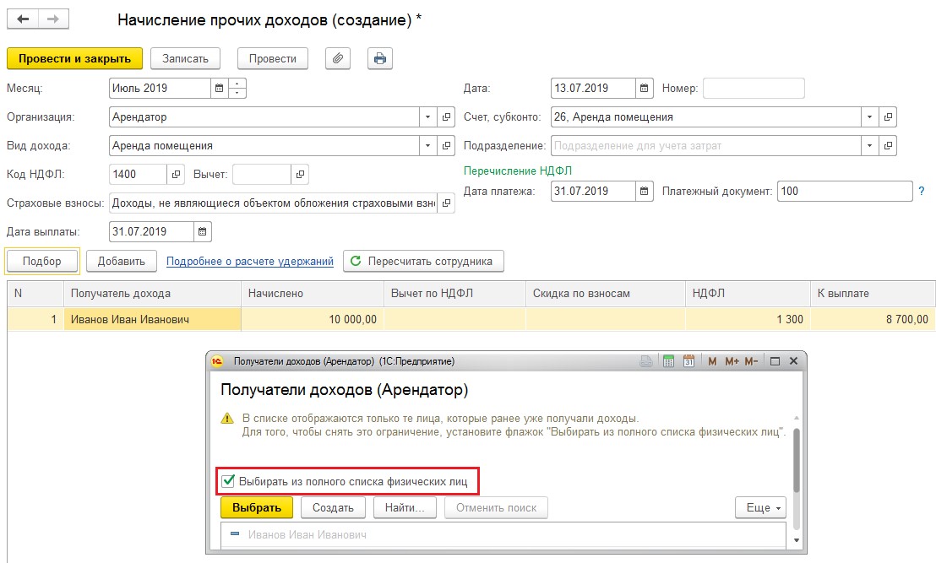Click the dialog's vertical scrollbar
The image size is (936, 563).
[x=797, y=460]
